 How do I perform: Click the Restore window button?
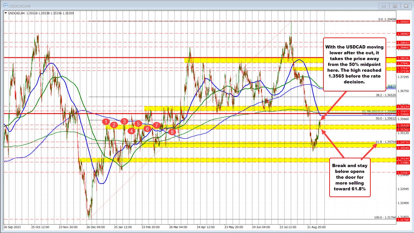coord(395,6)
